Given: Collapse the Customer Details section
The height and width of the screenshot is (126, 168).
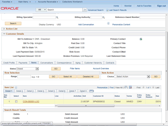Looking at the screenshot, I should click(4, 34).
